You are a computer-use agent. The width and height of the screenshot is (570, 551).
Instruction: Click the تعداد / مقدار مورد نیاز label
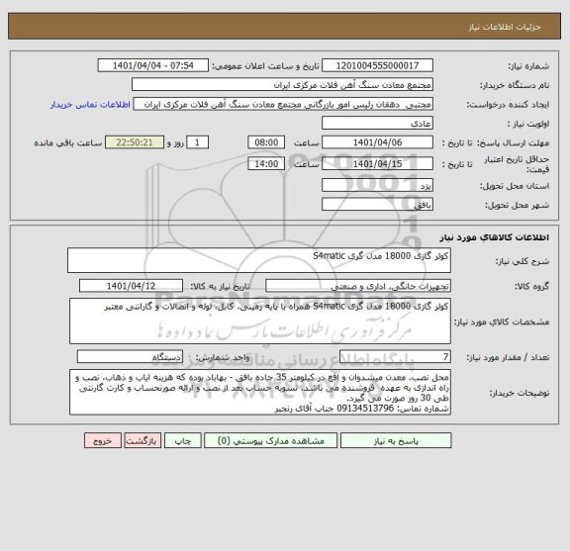[508, 358]
